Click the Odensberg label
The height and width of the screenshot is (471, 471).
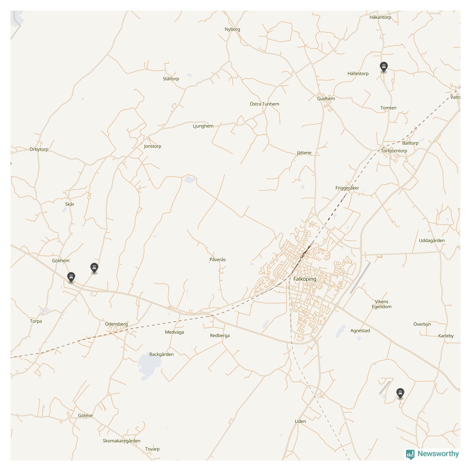pyautogui.click(x=116, y=324)
